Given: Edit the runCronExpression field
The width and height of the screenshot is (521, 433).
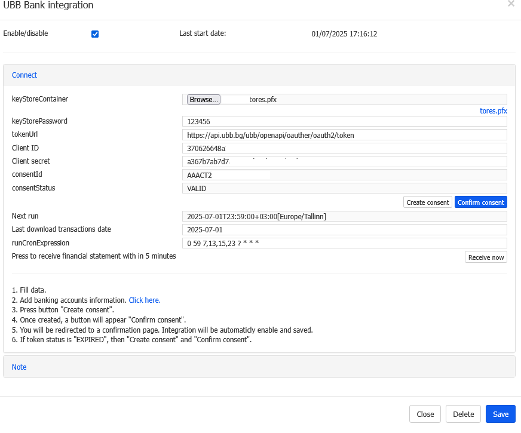Looking at the screenshot, I should coord(345,243).
